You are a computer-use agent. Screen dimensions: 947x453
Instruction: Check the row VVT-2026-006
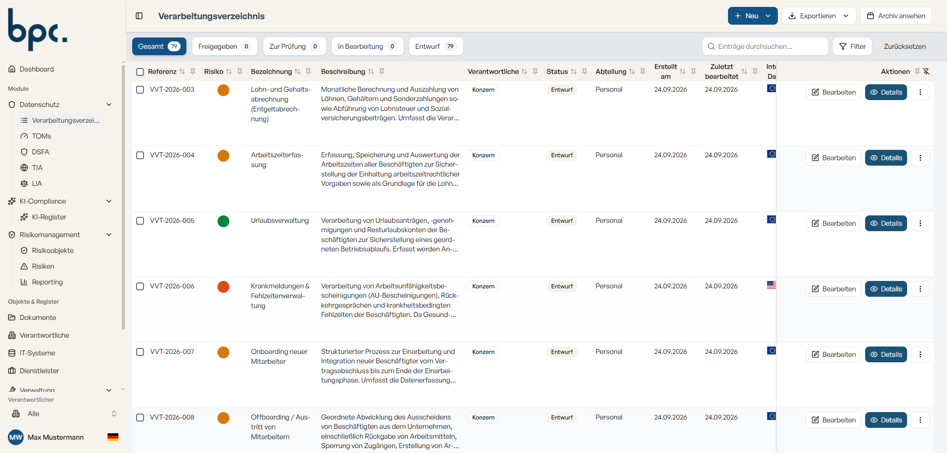tap(140, 286)
